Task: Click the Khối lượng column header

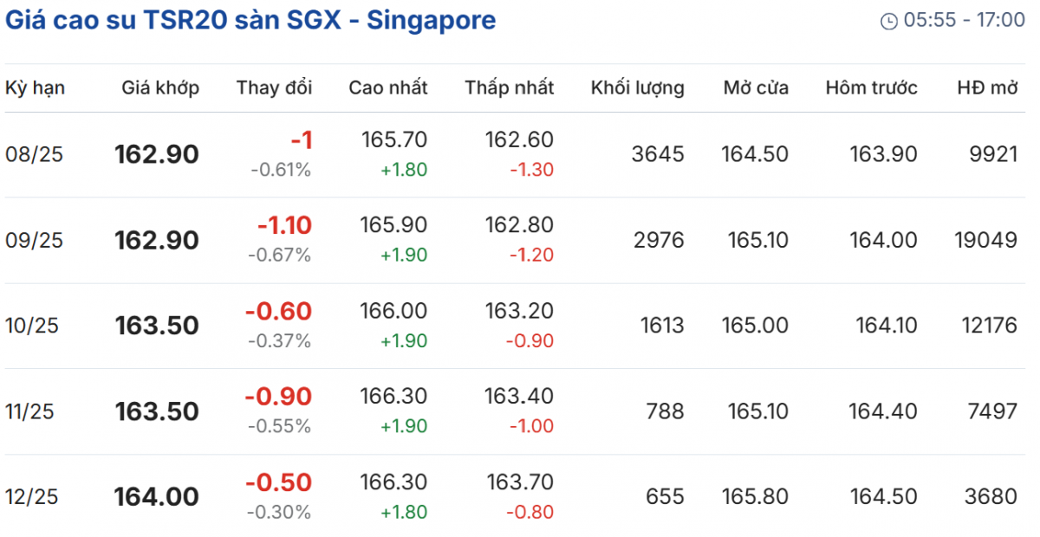Action: [637, 87]
